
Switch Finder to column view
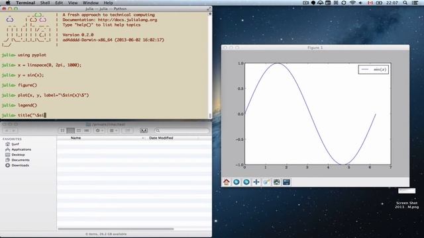79,131
